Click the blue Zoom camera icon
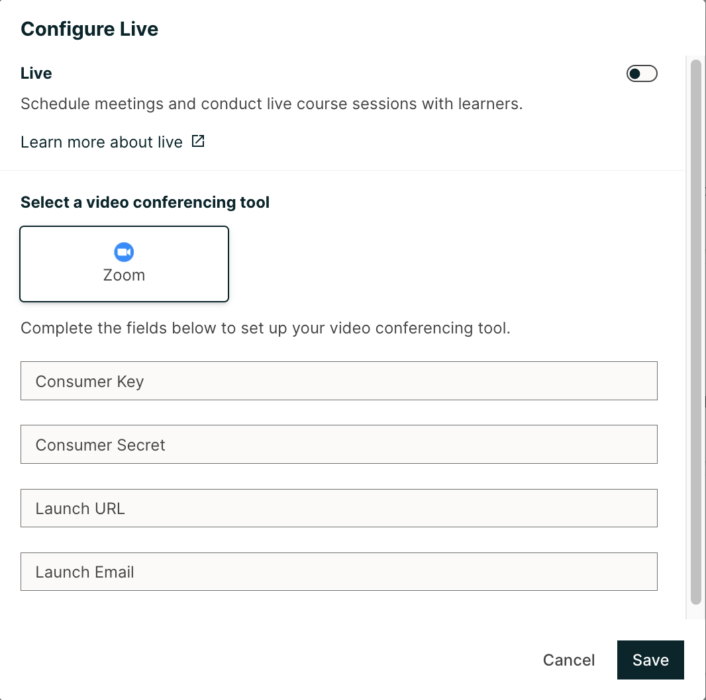This screenshot has width=706, height=700. click(x=124, y=252)
